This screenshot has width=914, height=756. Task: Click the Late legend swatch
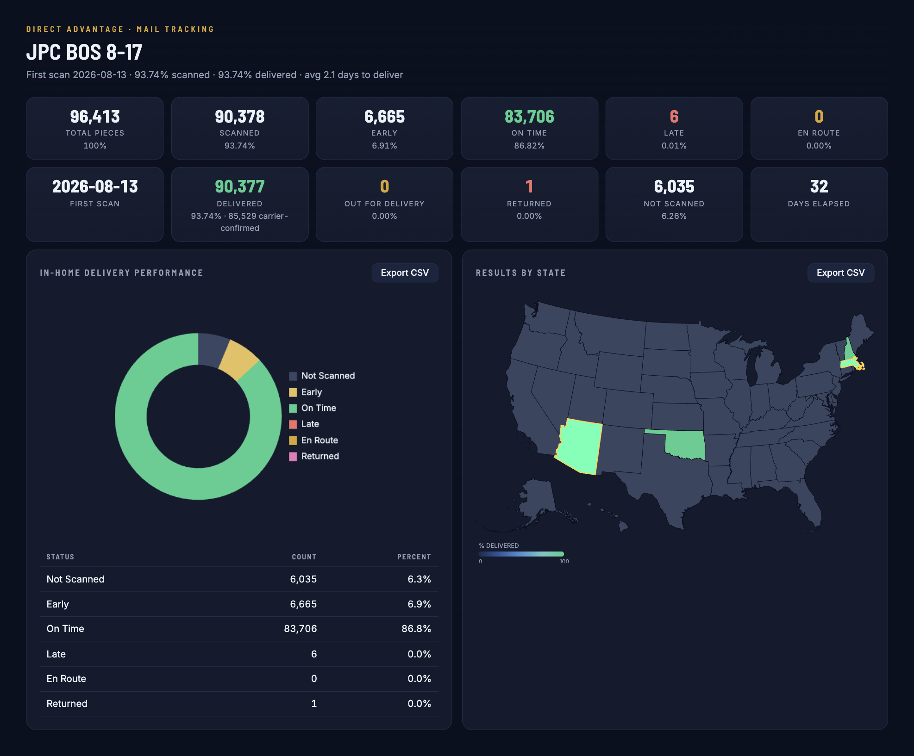click(293, 424)
